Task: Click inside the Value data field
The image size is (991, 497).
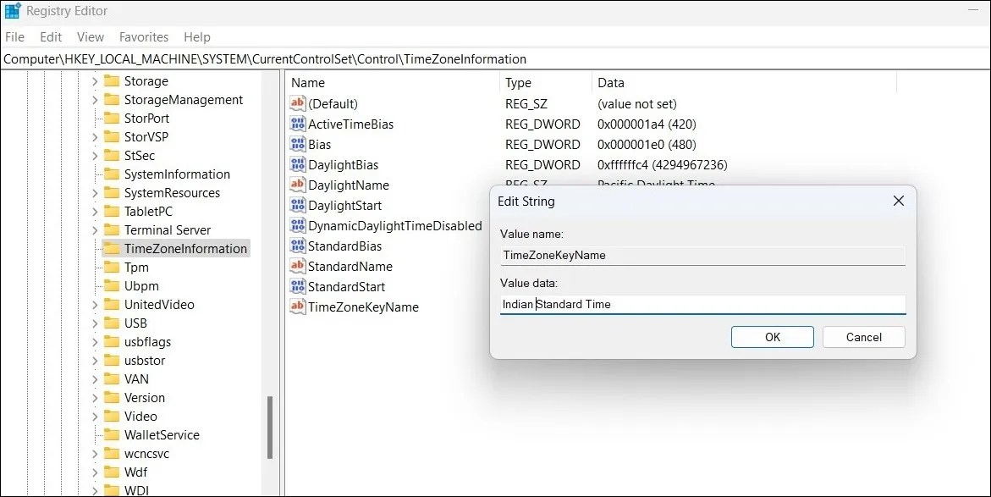Action: [702, 304]
